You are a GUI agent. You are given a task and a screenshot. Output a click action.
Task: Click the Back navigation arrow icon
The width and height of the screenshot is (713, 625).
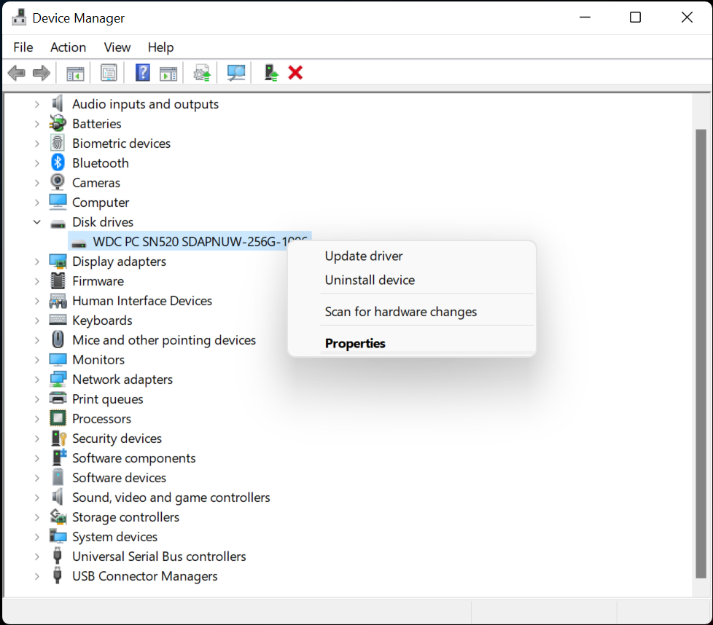pos(16,72)
